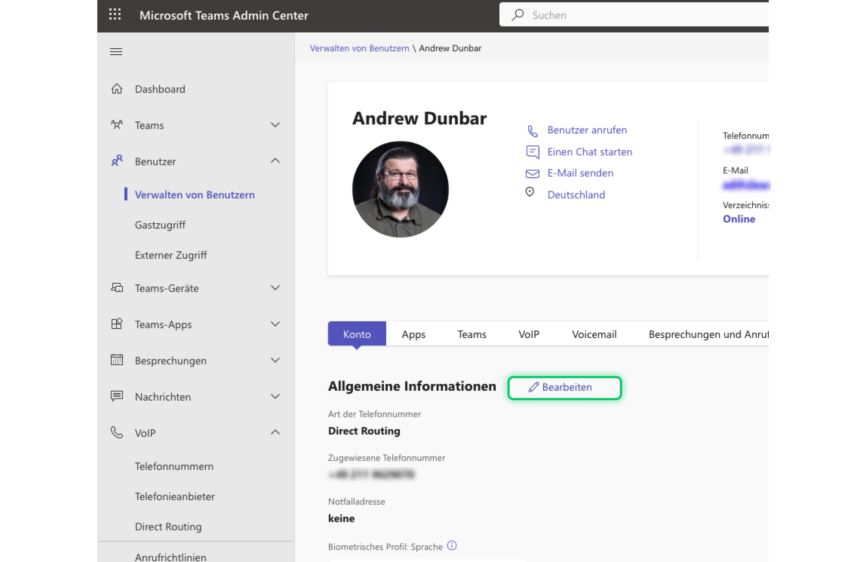The image size is (866, 562).
Task: Click the Suchen search field
Action: click(x=634, y=15)
